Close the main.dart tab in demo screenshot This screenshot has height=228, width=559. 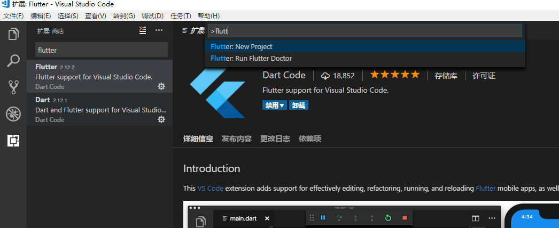[x=267, y=218]
